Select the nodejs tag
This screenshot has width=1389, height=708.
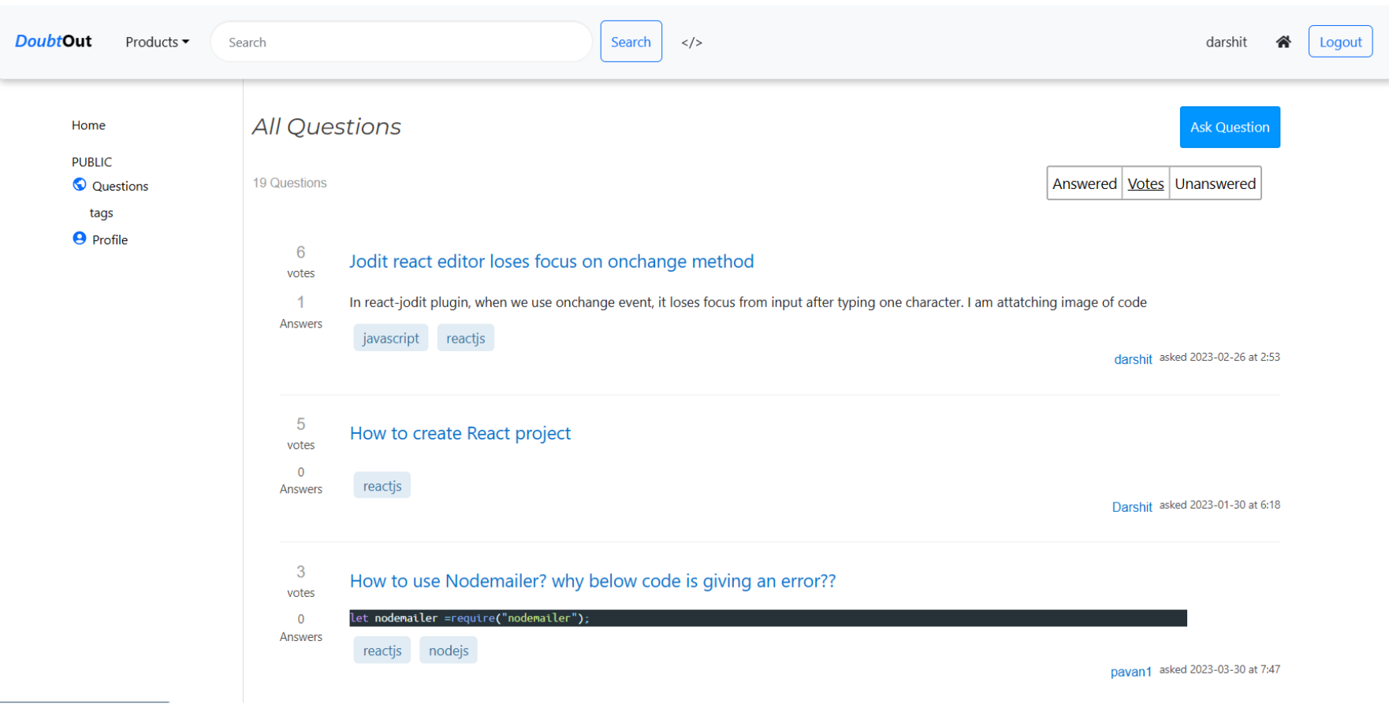[448, 651]
